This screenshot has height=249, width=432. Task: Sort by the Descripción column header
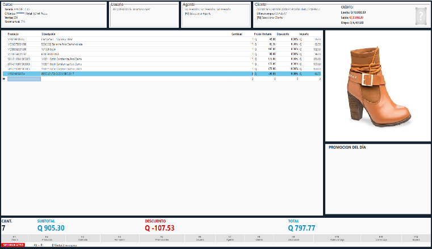[48, 34]
